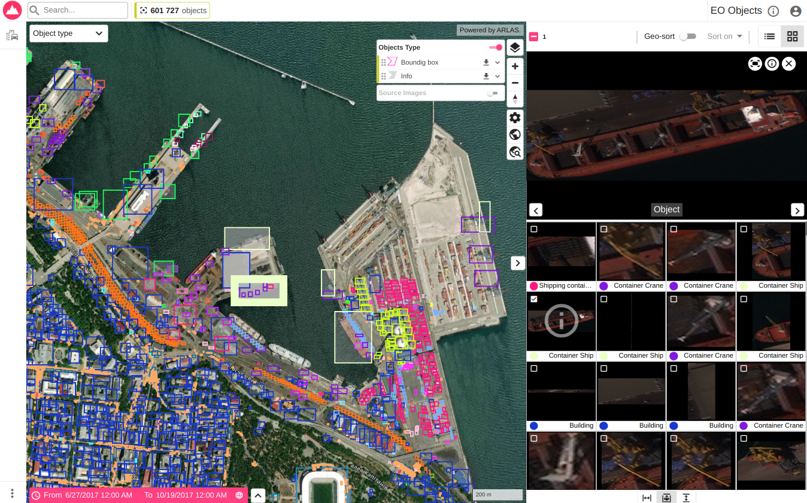Viewport: 807px width, 503px height.
Task: Zoom in on the map
Action: click(515, 66)
